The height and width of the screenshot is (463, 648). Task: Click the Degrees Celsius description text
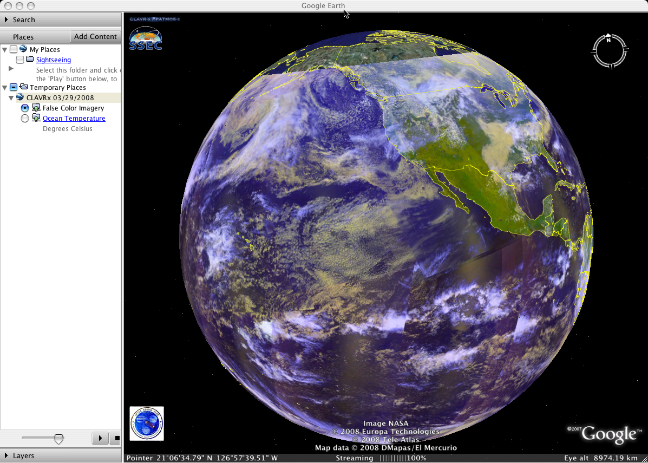pos(67,129)
